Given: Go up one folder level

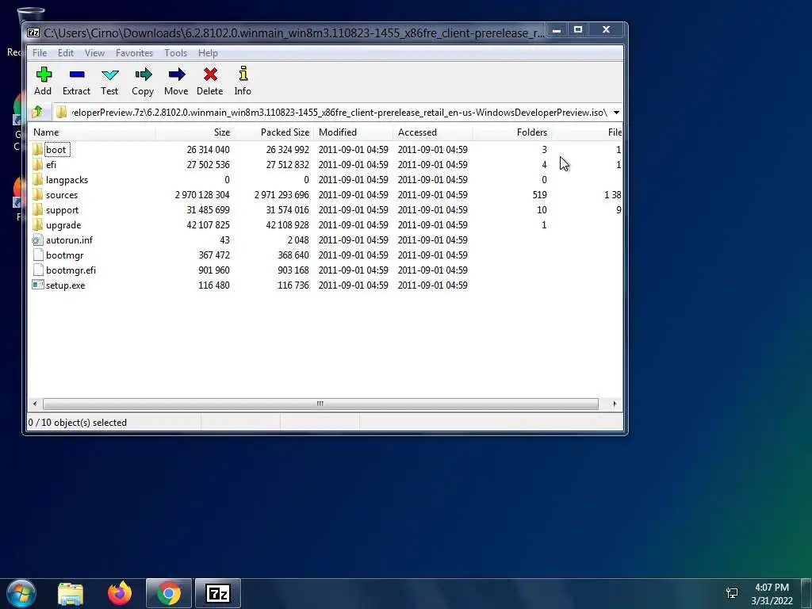Looking at the screenshot, I should coord(37,112).
